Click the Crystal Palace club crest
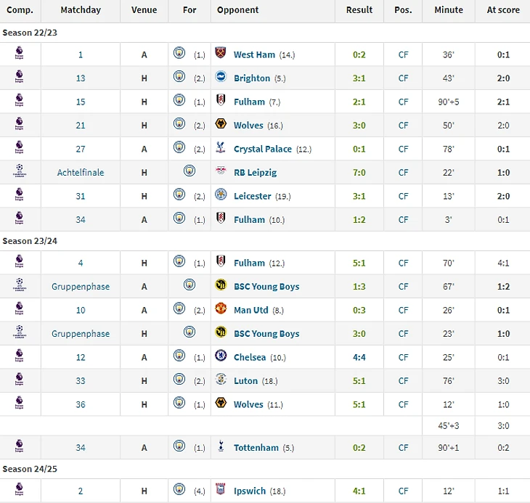Image resolution: width=530 pixels, height=503 pixels. click(221, 147)
